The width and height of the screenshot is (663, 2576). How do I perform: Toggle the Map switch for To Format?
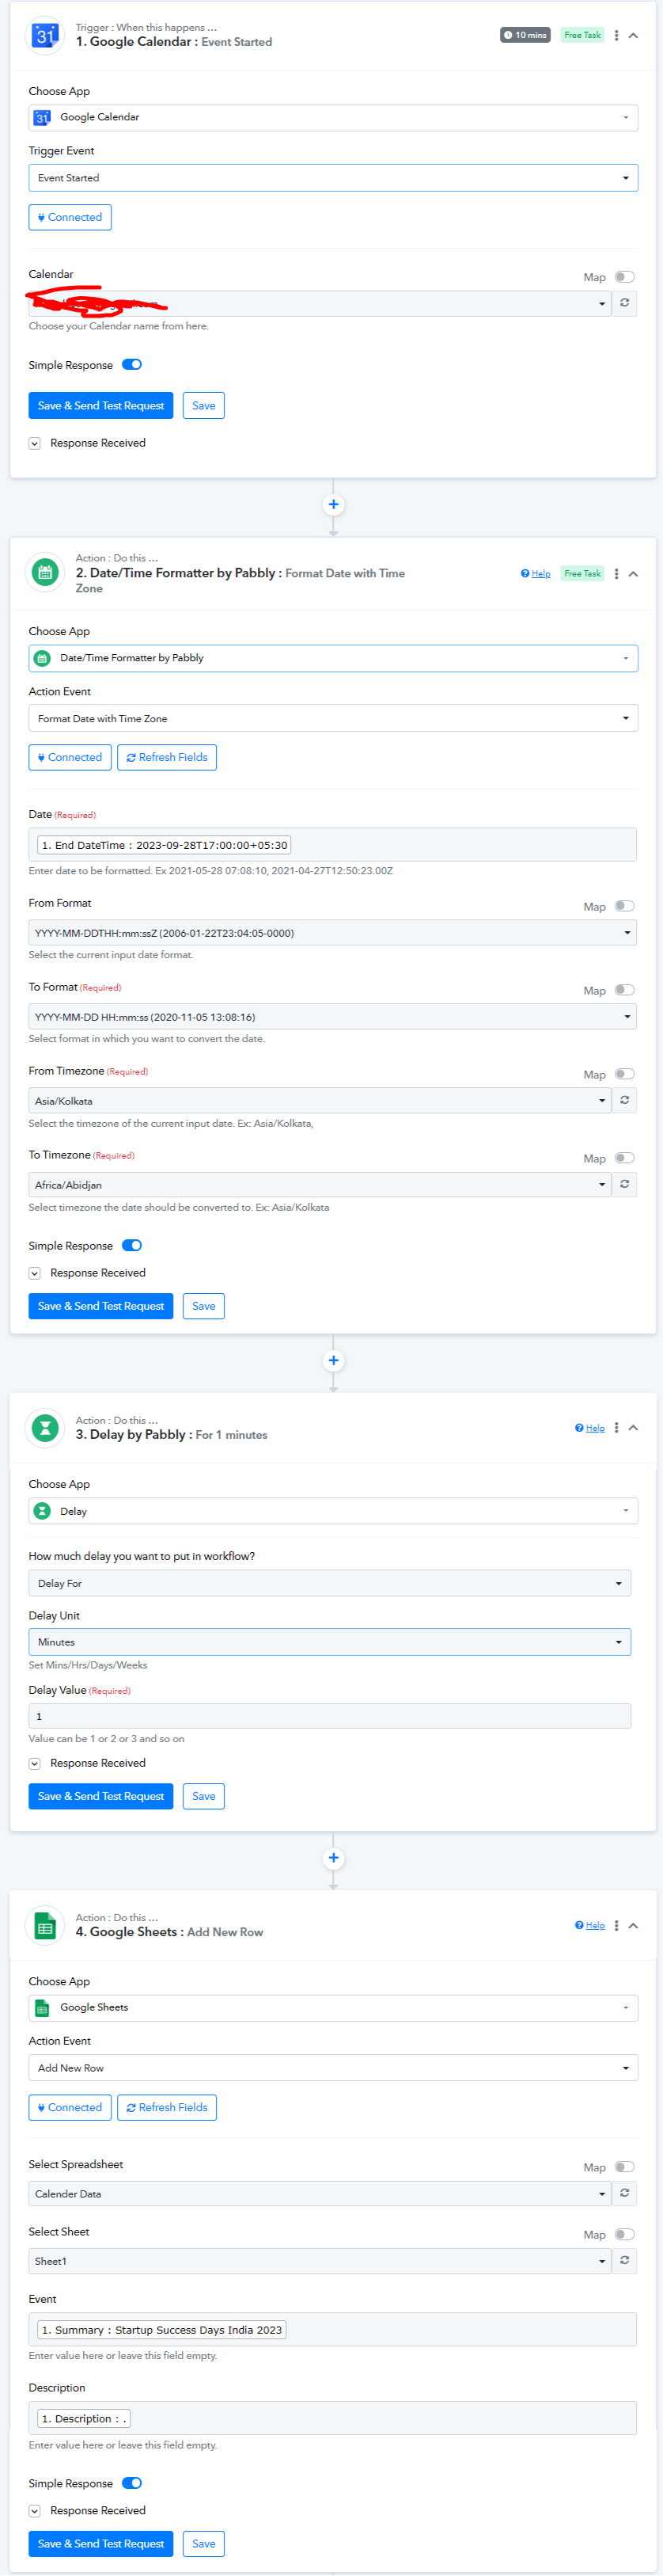624,990
